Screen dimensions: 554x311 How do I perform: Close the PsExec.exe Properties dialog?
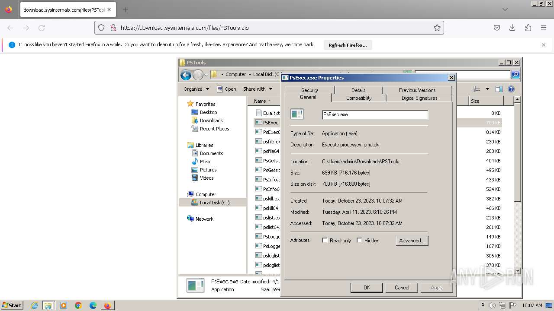point(451,78)
